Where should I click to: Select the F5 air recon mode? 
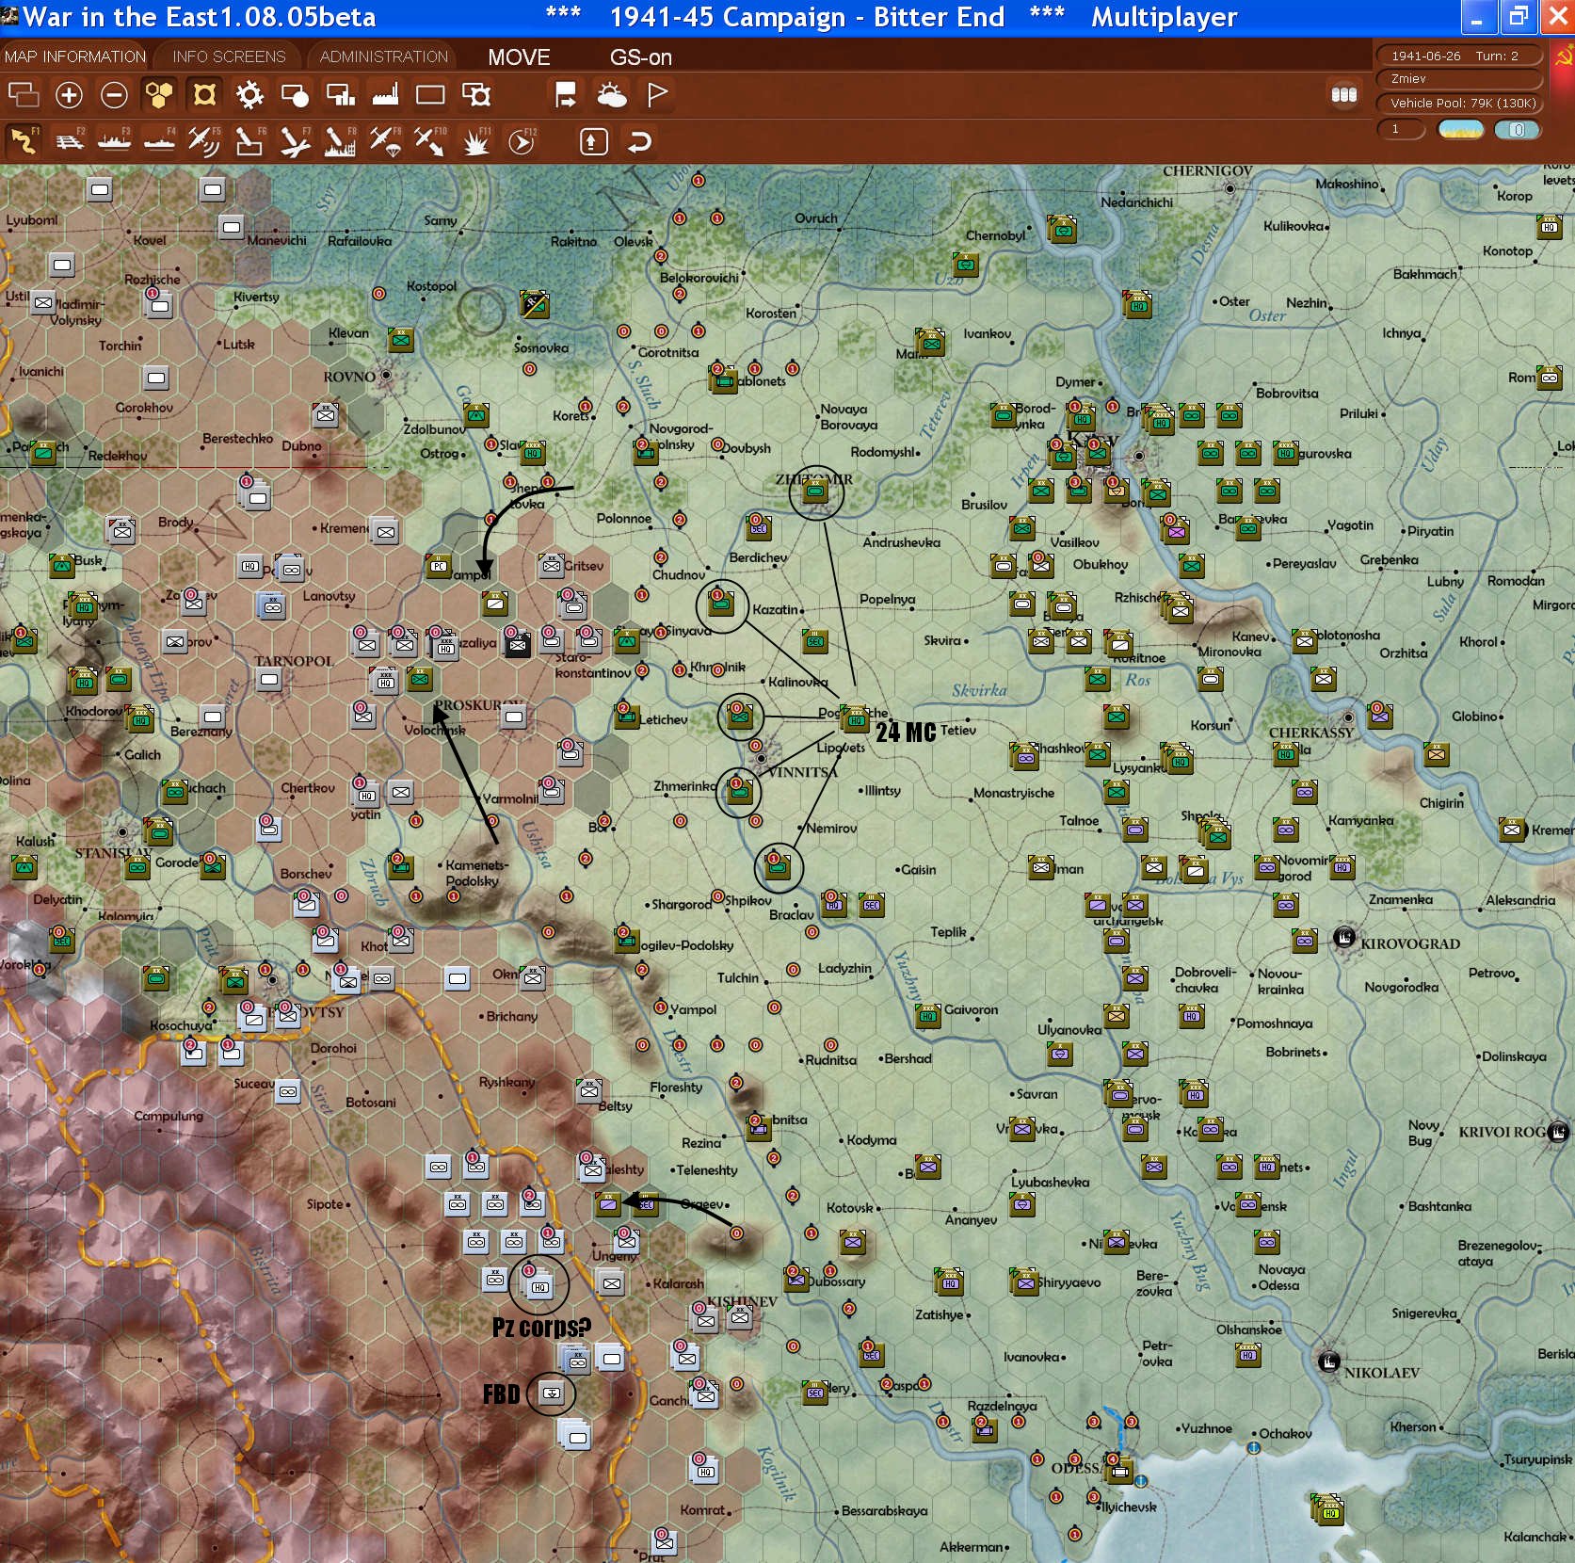(204, 141)
